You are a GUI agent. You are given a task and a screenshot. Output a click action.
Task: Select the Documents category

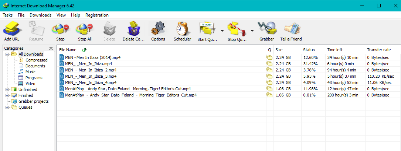[x=35, y=66]
